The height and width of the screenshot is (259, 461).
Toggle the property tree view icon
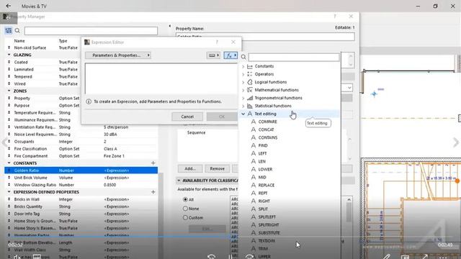9,30
